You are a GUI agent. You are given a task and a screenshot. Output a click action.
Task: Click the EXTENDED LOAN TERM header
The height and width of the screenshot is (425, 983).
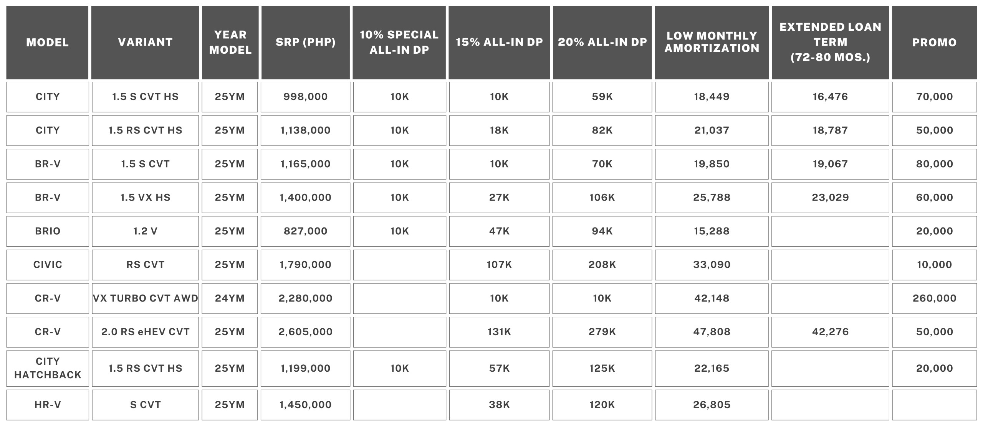830,42
